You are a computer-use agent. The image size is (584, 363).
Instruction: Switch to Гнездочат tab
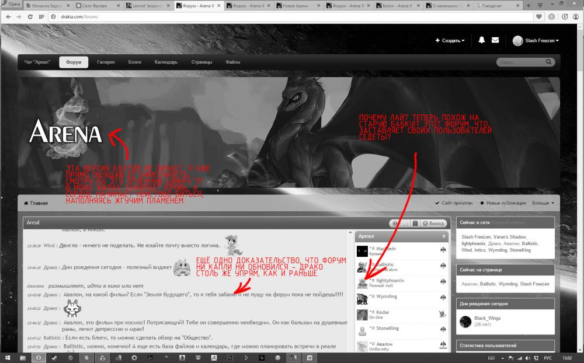click(498, 6)
